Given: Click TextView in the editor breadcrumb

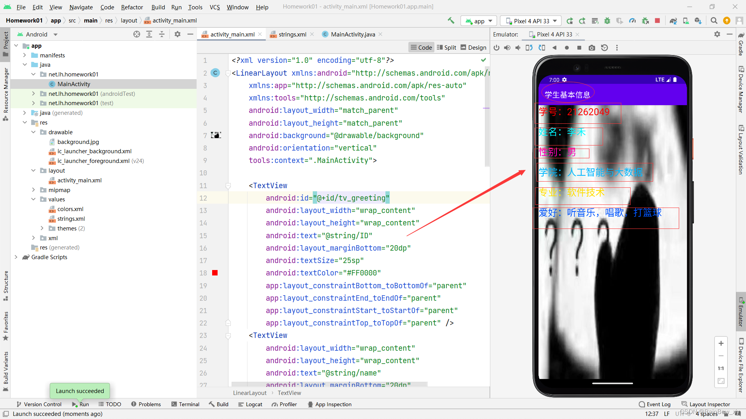Looking at the screenshot, I should 289,393.
